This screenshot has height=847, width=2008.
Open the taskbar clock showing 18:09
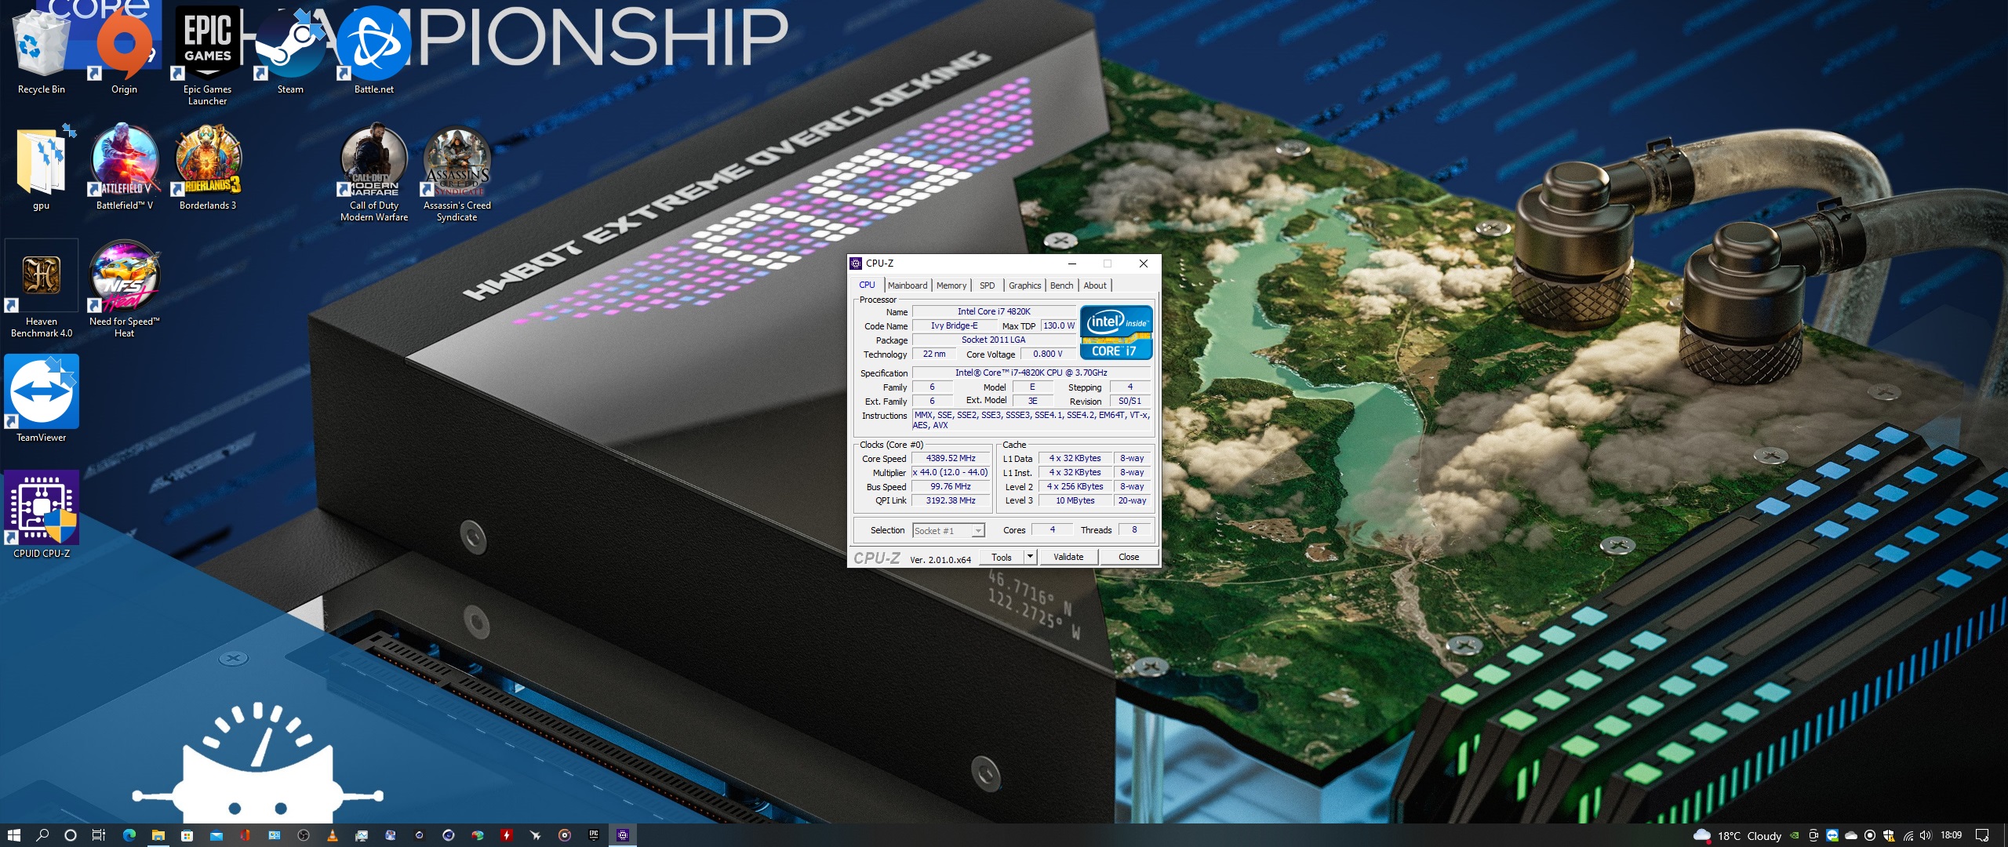coord(1951,835)
